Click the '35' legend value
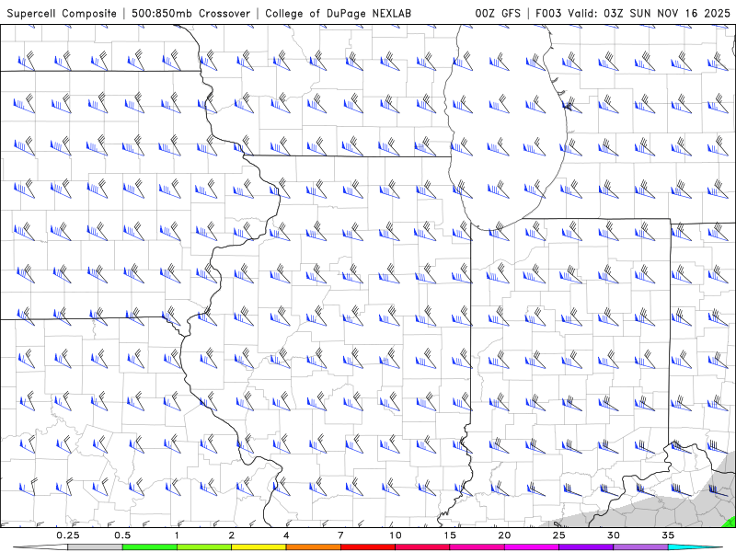The image size is (736, 552). 668,535
